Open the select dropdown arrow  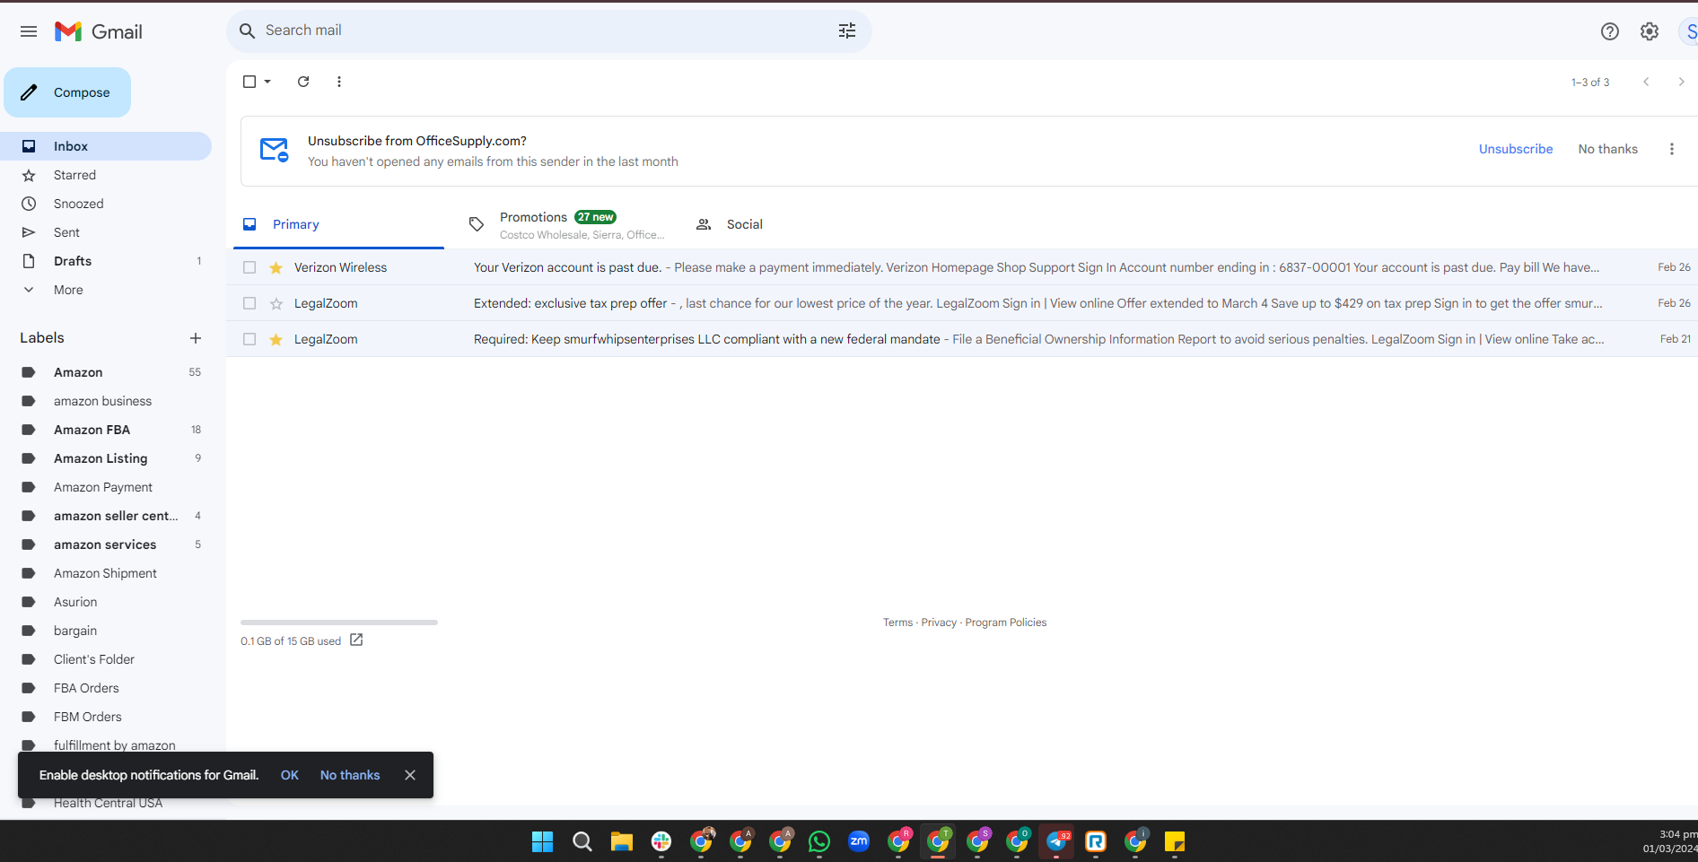(267, 82)
